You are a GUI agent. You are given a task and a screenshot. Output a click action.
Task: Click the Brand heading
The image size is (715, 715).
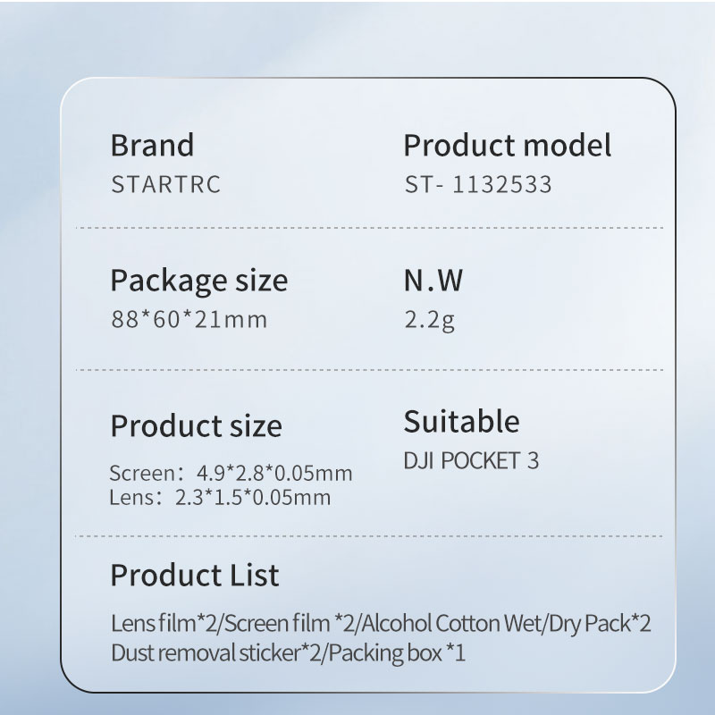point(152,145)
